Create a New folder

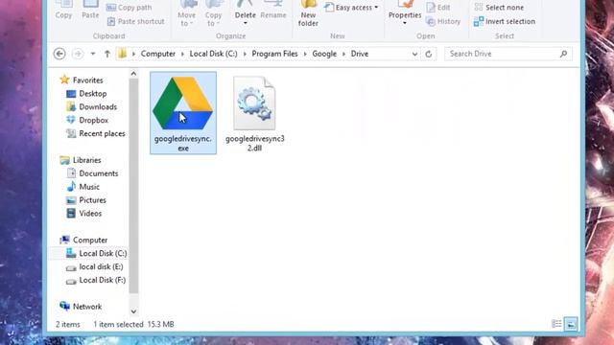pos(308,14)
